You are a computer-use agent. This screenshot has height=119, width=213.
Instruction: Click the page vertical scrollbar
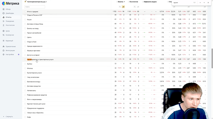[212, 58]
